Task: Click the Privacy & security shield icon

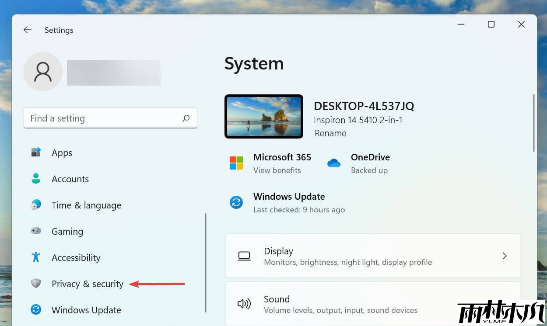Action: point(36,284)
